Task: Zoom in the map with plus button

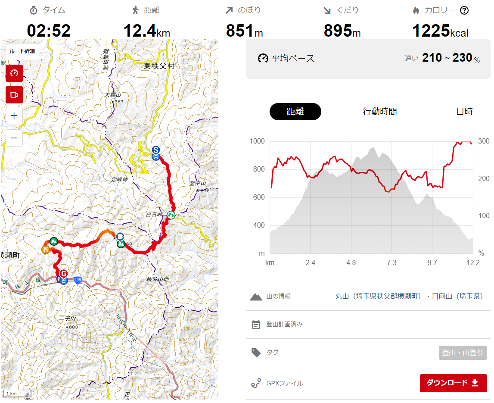Action: 14,116
